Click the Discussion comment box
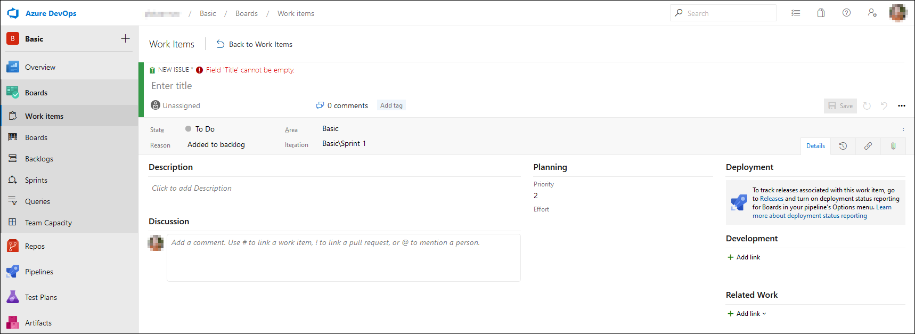Screen dimensions: 915x334 point(344,258)
